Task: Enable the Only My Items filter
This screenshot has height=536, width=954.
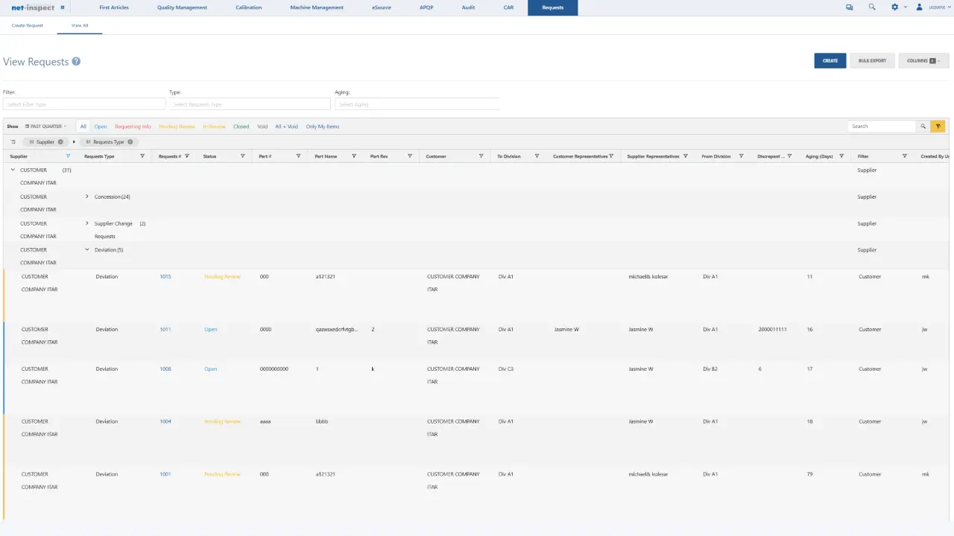Action: 322,127
